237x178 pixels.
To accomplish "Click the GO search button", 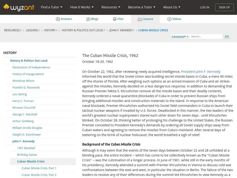I will [x=227, y=36].
